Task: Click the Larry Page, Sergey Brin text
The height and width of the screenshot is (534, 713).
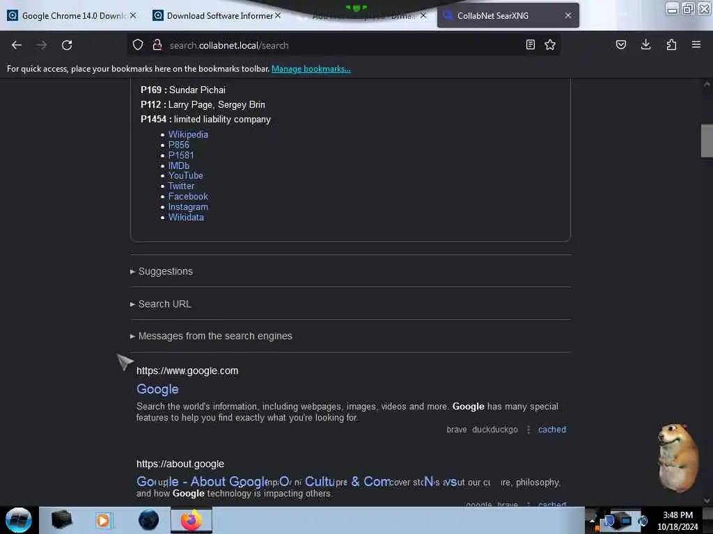Action: coord(217,104)
